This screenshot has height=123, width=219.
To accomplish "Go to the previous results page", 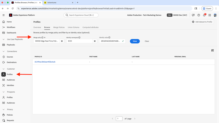I will 112,119.
